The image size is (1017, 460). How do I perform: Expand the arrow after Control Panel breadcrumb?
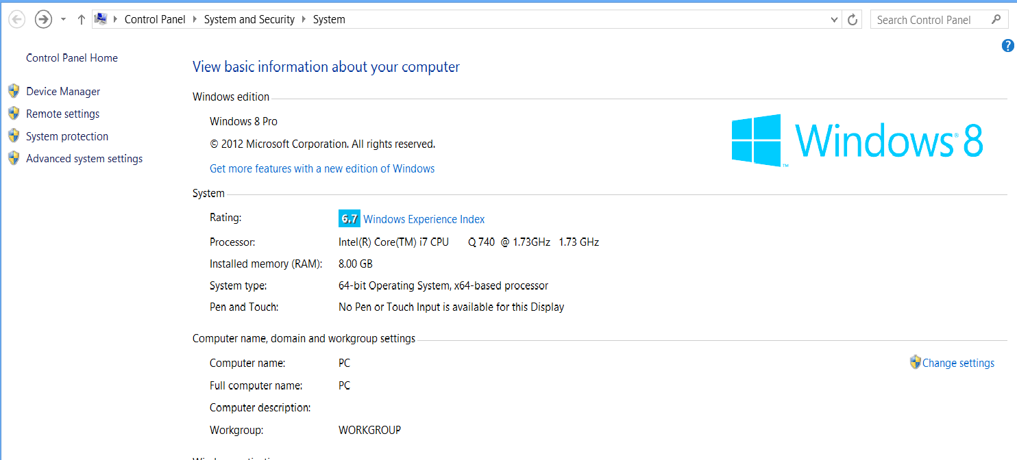click(195, 20)
